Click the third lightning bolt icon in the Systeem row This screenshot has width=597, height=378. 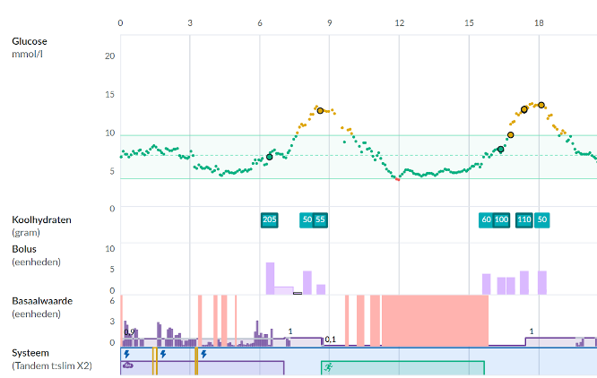[x=203, y=354]
